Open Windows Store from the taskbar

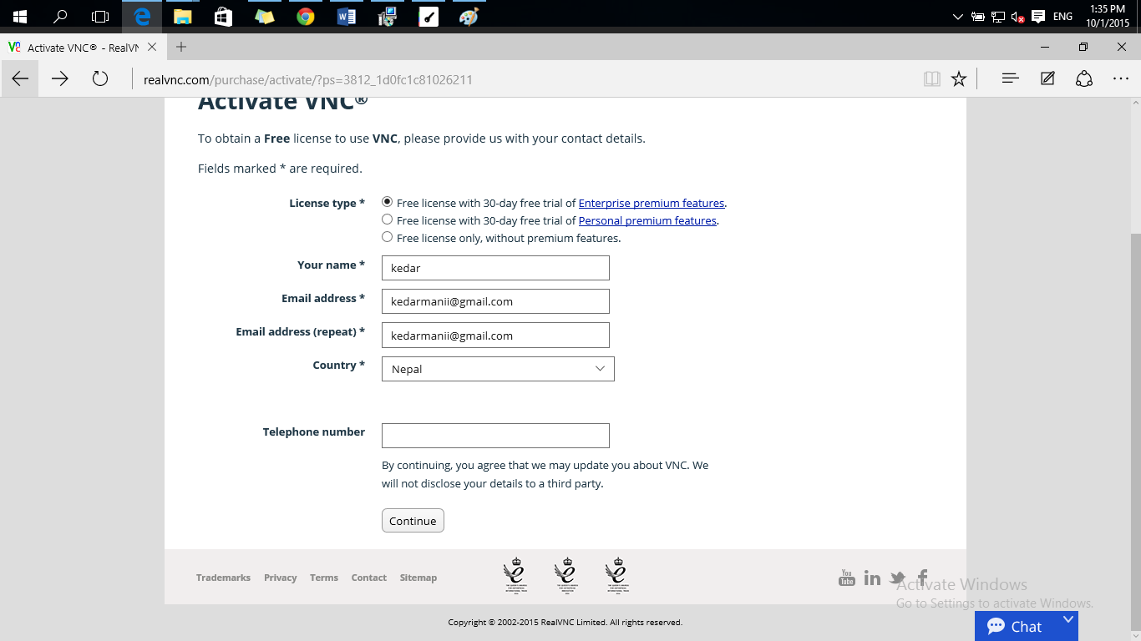point(223,16)
